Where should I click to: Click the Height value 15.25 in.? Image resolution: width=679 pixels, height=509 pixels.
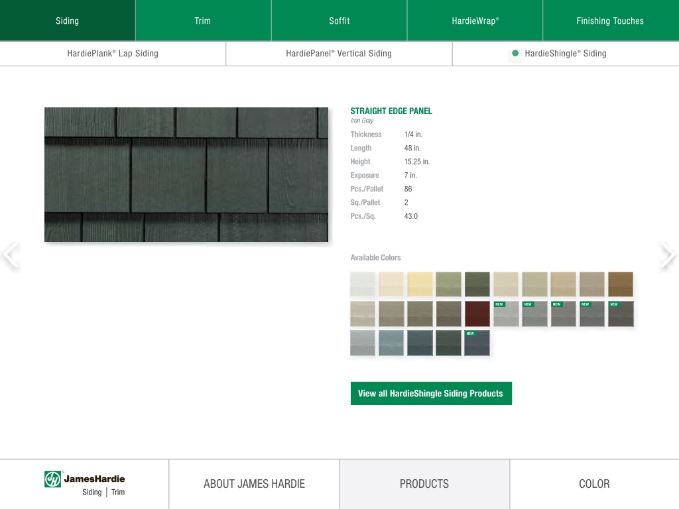(x=417, y=162)
